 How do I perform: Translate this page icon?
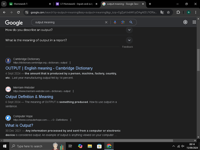pos(162,12)
